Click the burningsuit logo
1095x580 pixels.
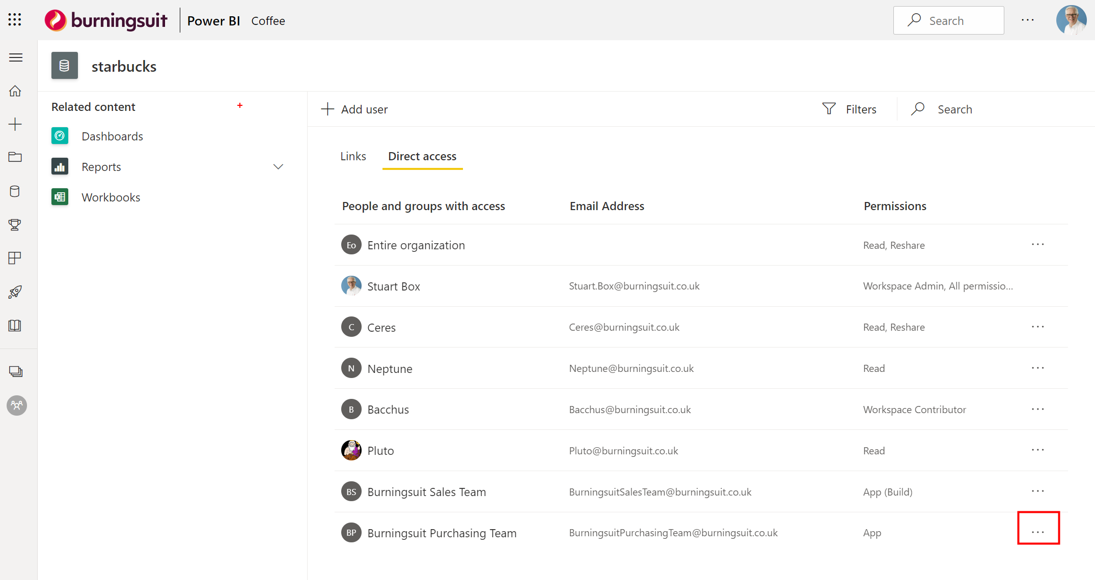106,20
